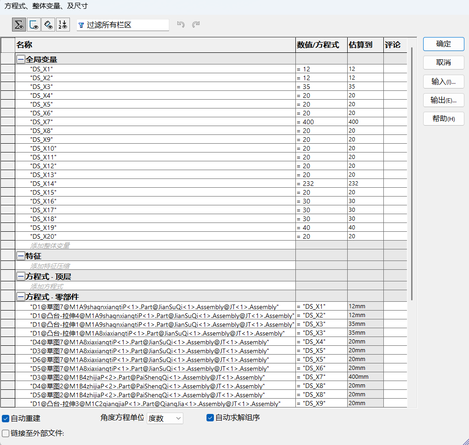This screenshot has height=445, width=469.
Task: Click the vertical scrollbar of the table
Action: (412, 174)
